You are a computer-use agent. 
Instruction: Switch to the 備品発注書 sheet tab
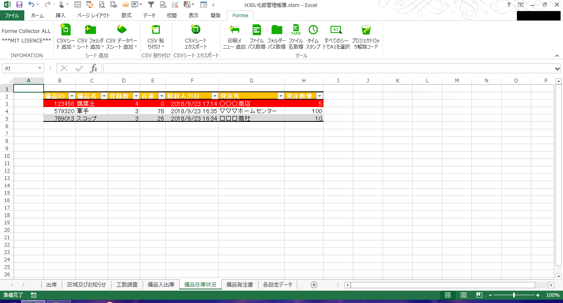coord(239,284)
